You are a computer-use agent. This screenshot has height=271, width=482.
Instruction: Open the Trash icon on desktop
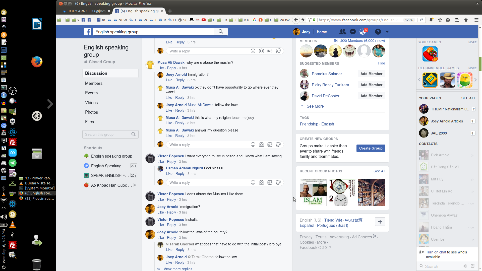click(x=37, y=264)
